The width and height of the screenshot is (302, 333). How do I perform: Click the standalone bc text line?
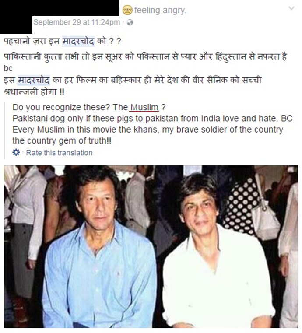tap(8, 68)
